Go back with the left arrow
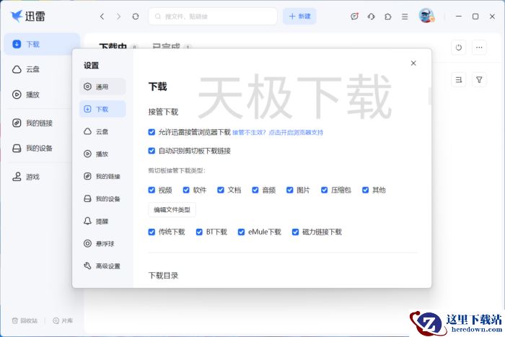505x337 pixels. click(102, 17)
